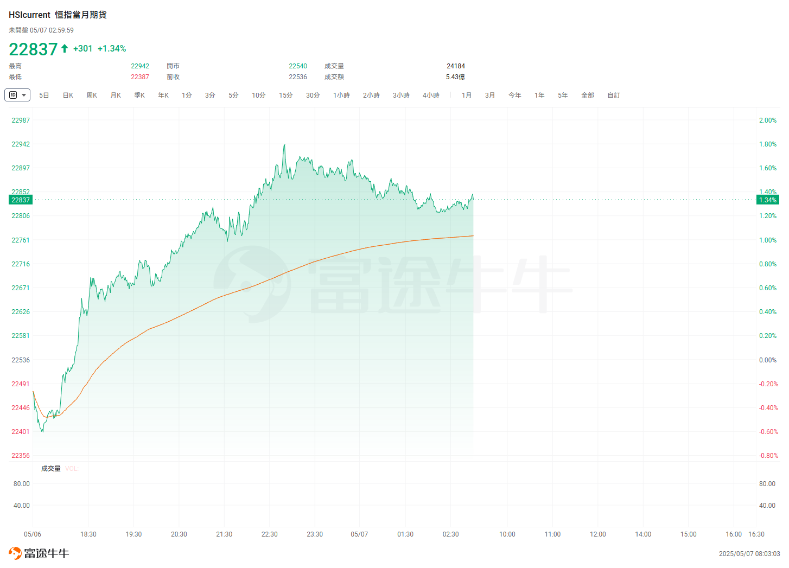This screenshot has height=568, width=789.
Task: Show the 全部 full history range
Action: pos(588,95)
